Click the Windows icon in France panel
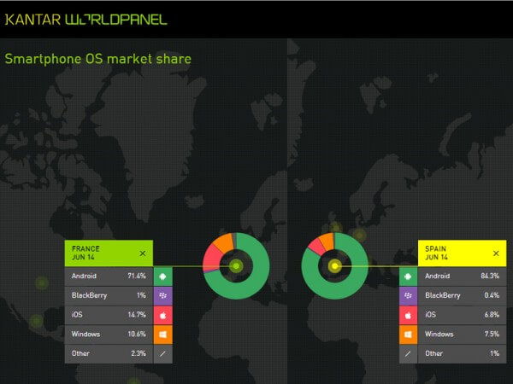The width and height of the screenshot is (513, 384). point(163,335)
